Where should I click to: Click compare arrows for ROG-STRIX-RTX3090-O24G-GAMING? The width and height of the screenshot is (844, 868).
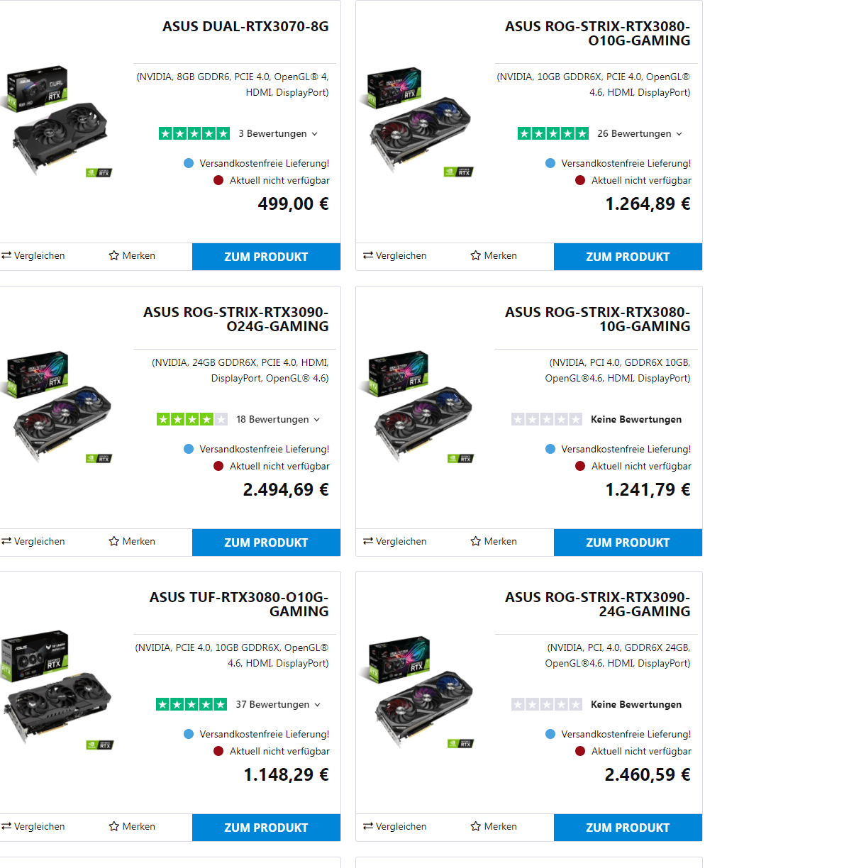pyautogui.click(x=6, y=541)
